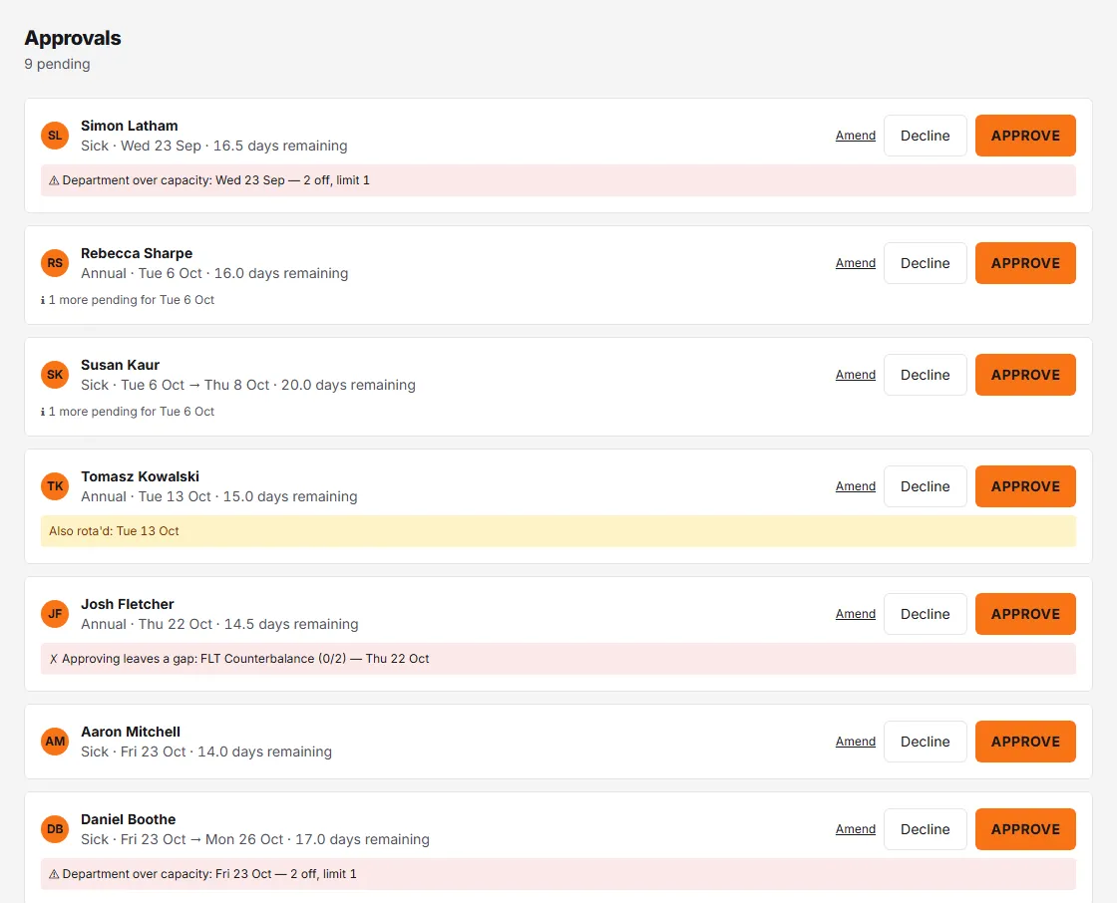Select the name 'Josh Fletcher'
This screenshot has height=903, width=1117.
tap(127, 604)
